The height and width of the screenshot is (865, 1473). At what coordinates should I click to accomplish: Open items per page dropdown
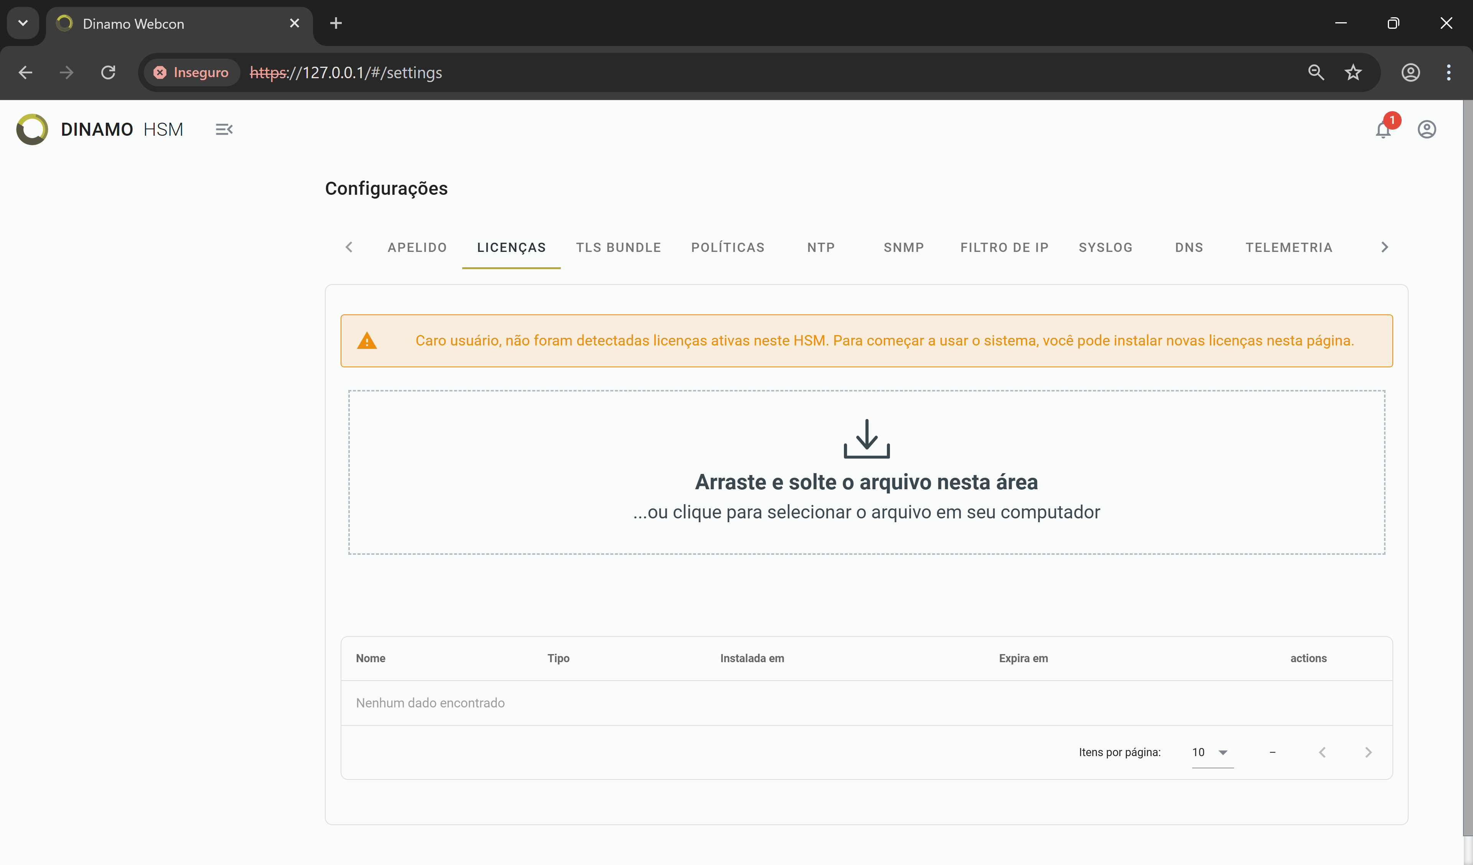click(x=1212, y=752)
